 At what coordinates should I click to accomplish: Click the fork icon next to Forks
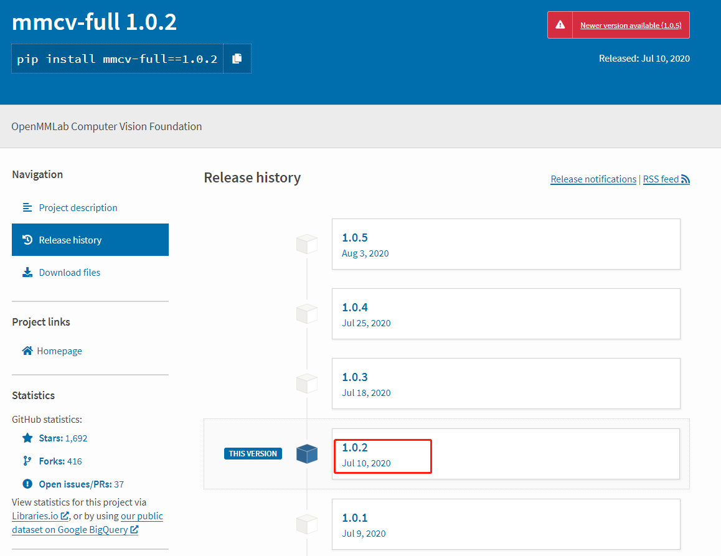click(27, 461)
